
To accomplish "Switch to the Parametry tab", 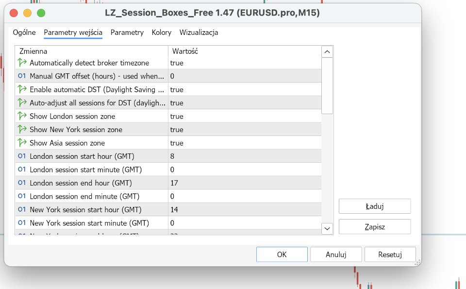I will 127,33.
